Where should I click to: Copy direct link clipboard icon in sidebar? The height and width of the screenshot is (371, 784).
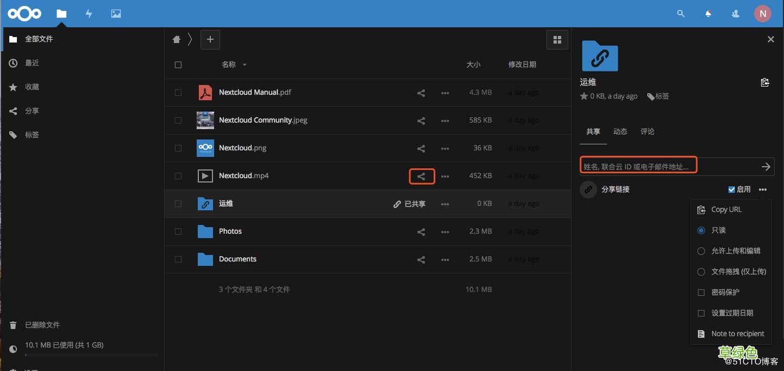point(765,82)
